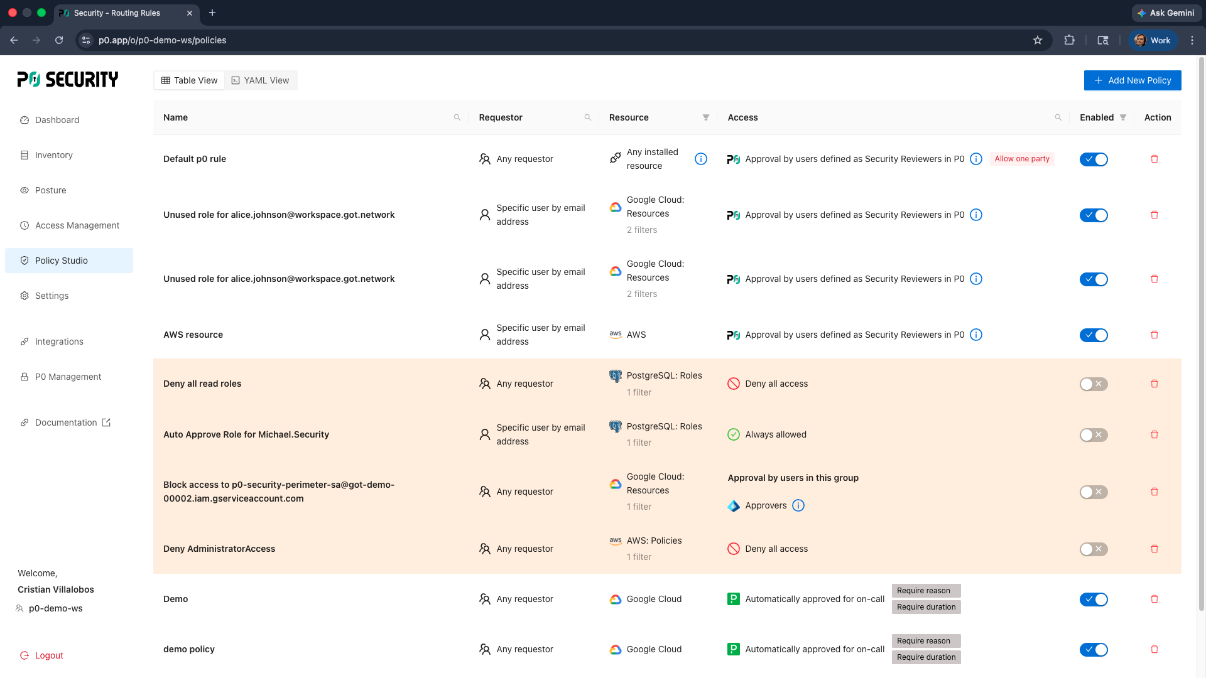The height and width of the screenshot is (678, 1206).
Task: Disable the Default p0 rule toggle
Action: 1094,159
